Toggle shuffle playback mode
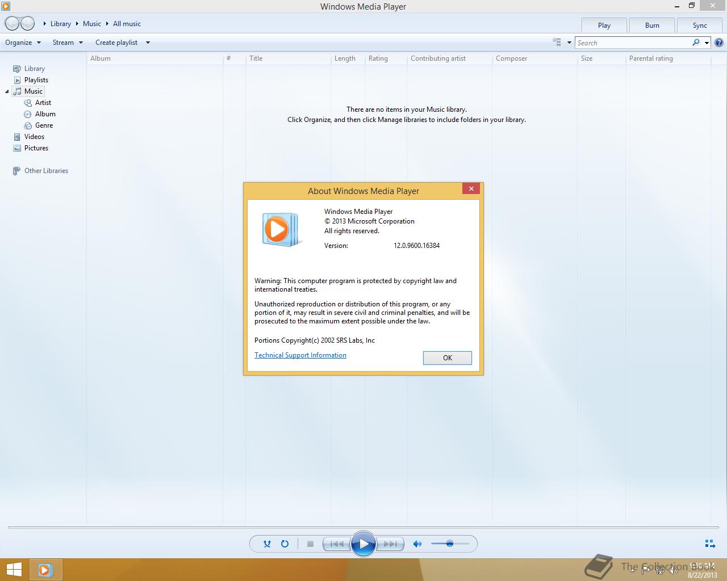This screenshot has height=581, width=727. click(267, 544)
